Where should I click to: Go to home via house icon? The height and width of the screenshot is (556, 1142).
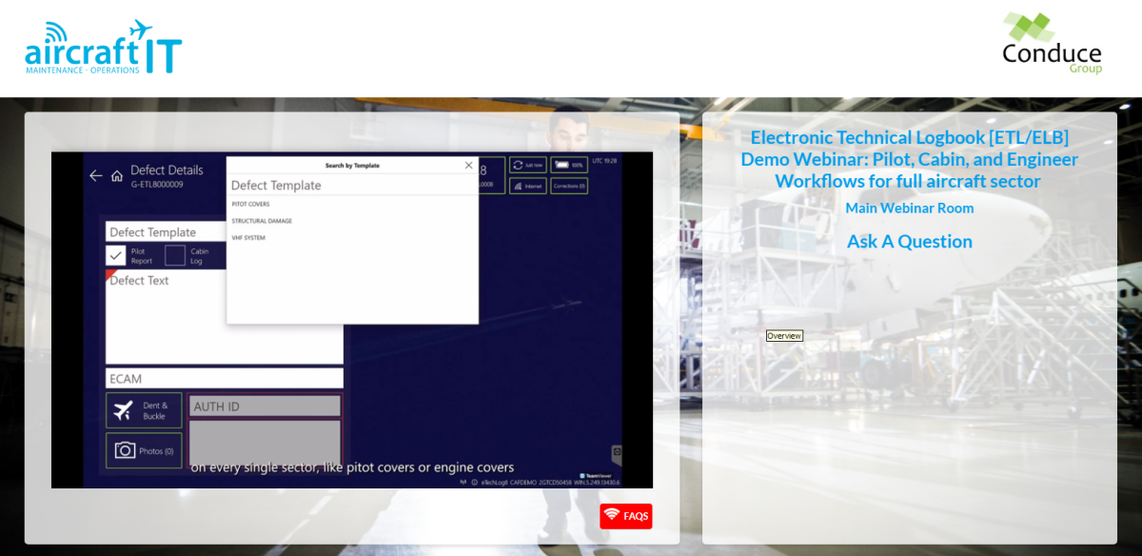pyautogui.click(x=117, y=176)
